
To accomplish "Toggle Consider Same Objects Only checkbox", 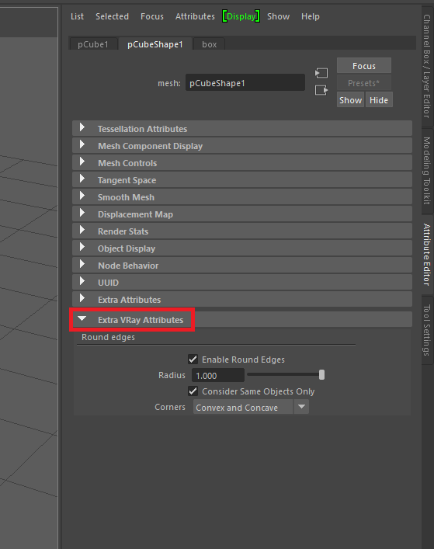I will (193, 391).
